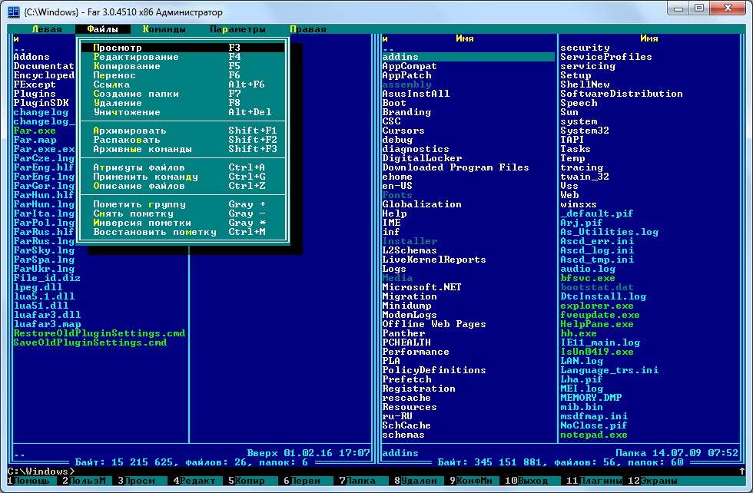Open the Левая menu

47,29
